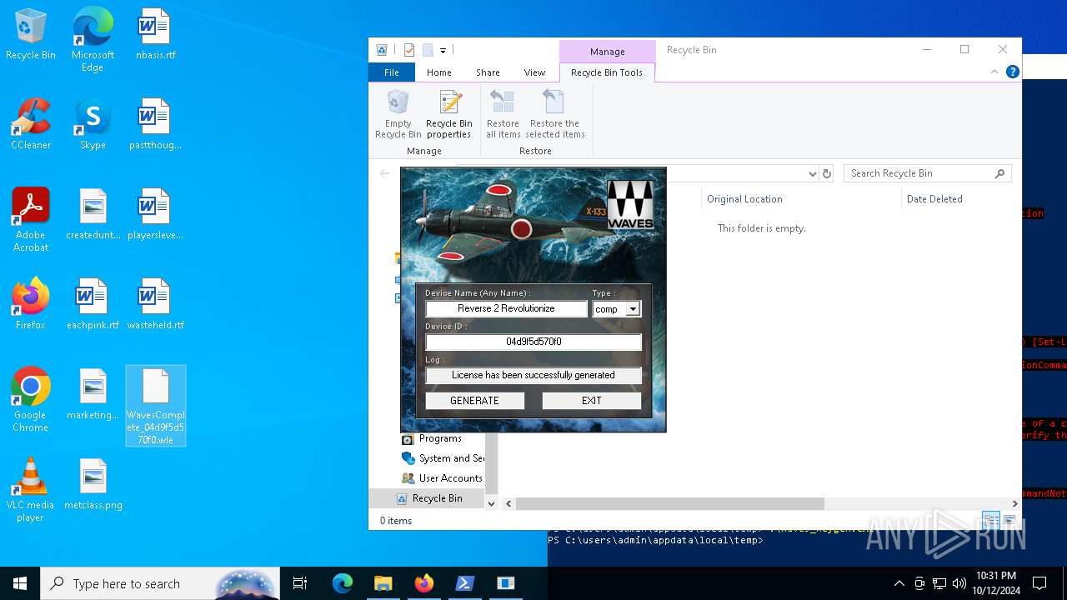Viewport: 1067px width, 600px height.
Task: Click the horizontal scrollbar in Recycle Bin
Action: pos(669,503)
